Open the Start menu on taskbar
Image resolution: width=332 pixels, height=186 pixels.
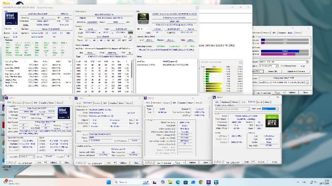[x=108, y=182]
